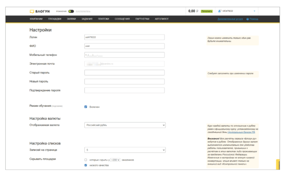Open the Партнерам menu item

[142, 19]
